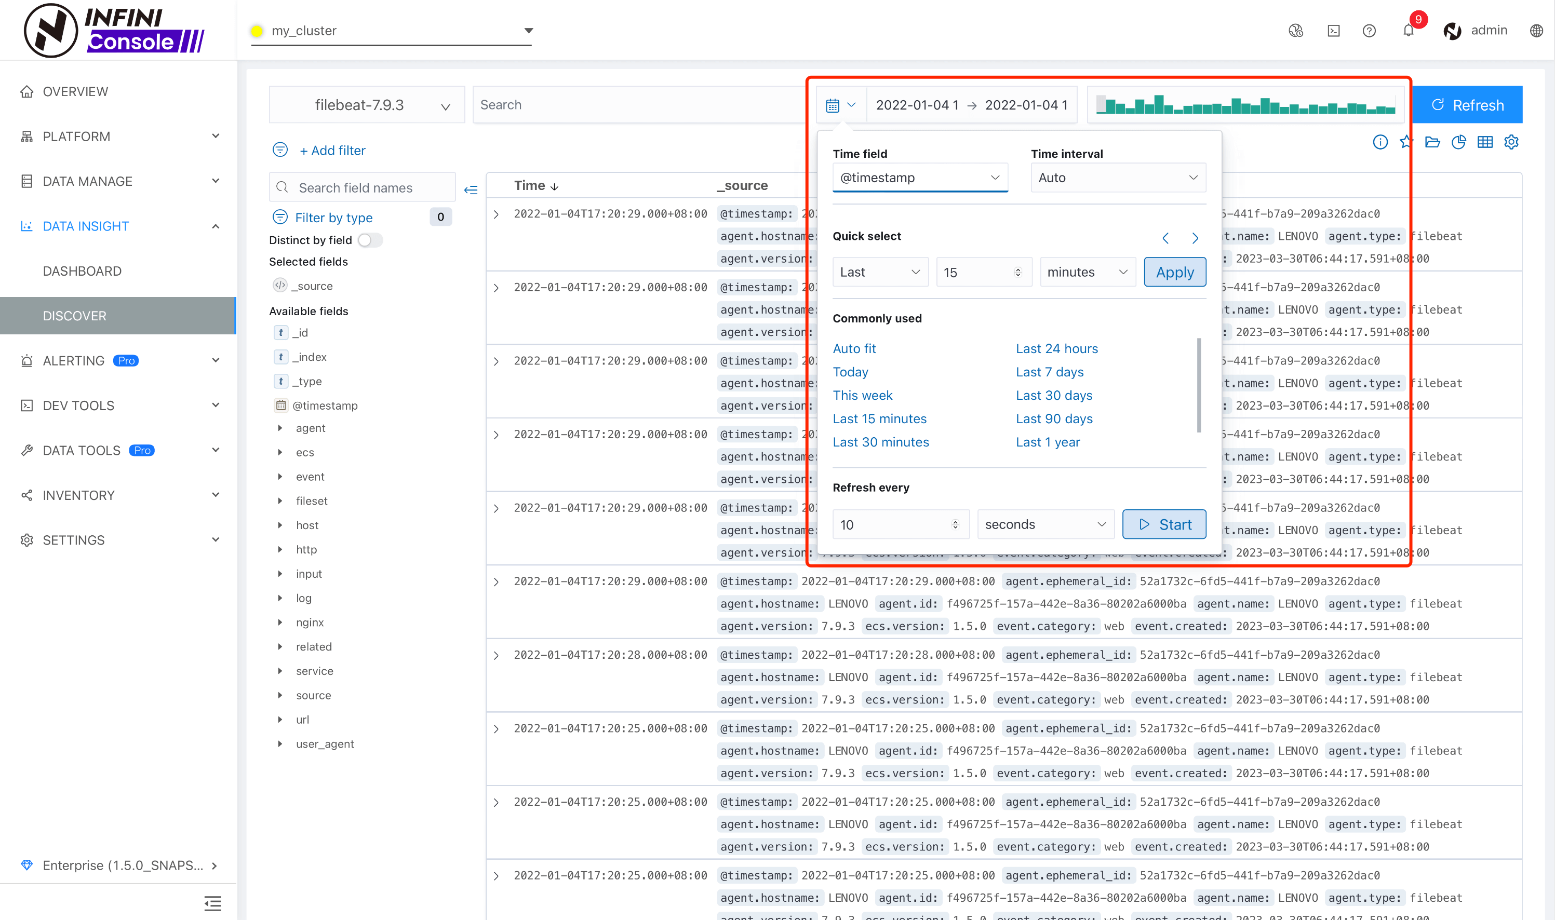Open the Last tense dropdown
Viewport: 1555px width, 920px height.
click(x=880, y=272)
